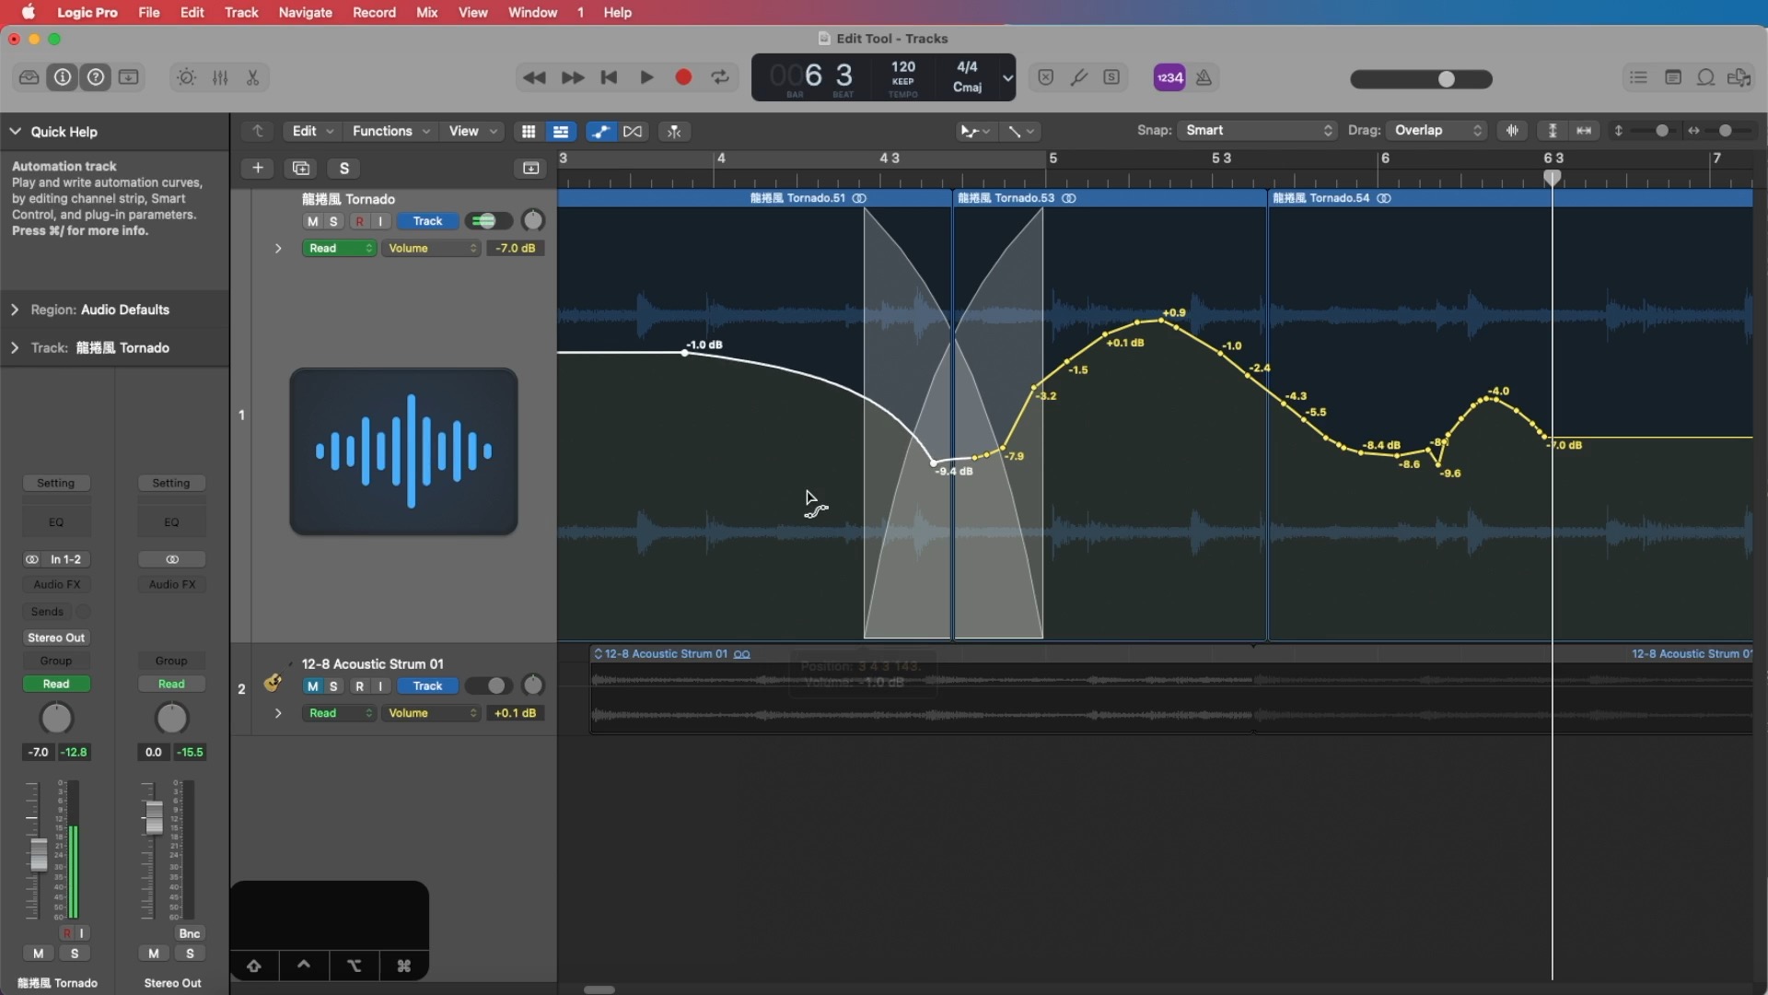The width and height of the screenshot is (1768, 995).
Task: Toggle Cycle mode
Action: point(720,77)
